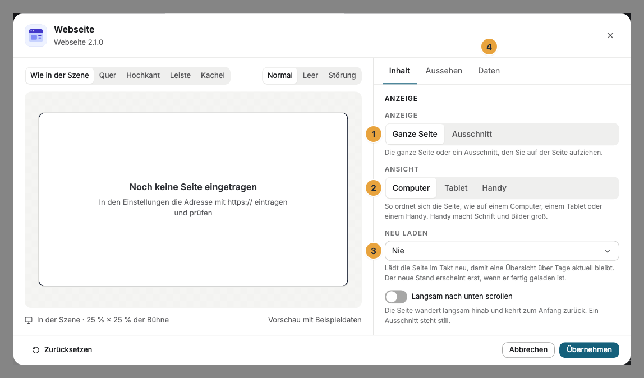644x378 pixels.
Task: Click the ANSICHT field label
Action: click(x=402, y=169)
